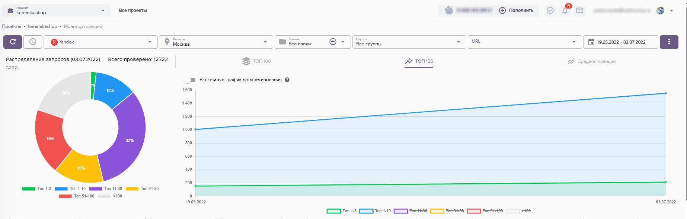This screenshot has width=687, height=219.
Task: Open the Регион Москва dropdown
Action: pos(216,42)
